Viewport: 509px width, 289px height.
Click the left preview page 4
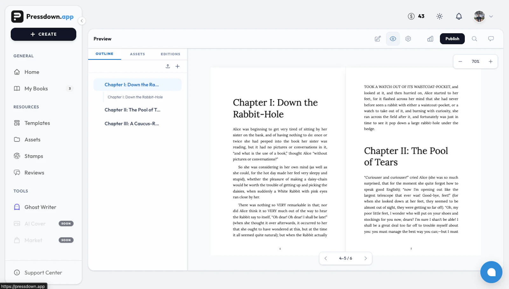[278, 161]
